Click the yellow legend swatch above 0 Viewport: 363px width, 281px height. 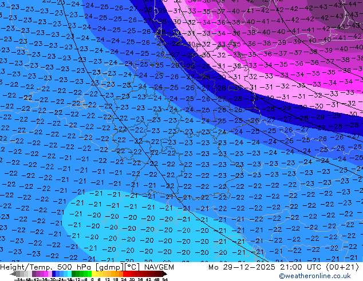(93, 274)
